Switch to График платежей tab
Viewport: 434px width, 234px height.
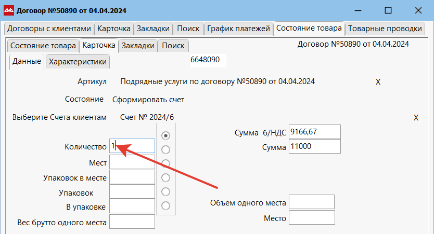238,29
